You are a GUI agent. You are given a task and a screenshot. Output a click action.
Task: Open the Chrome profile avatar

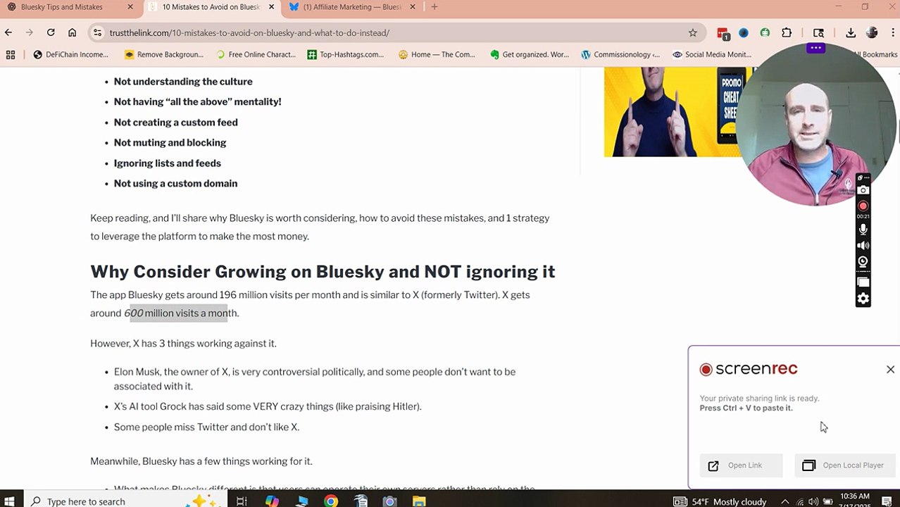(872, 32)
